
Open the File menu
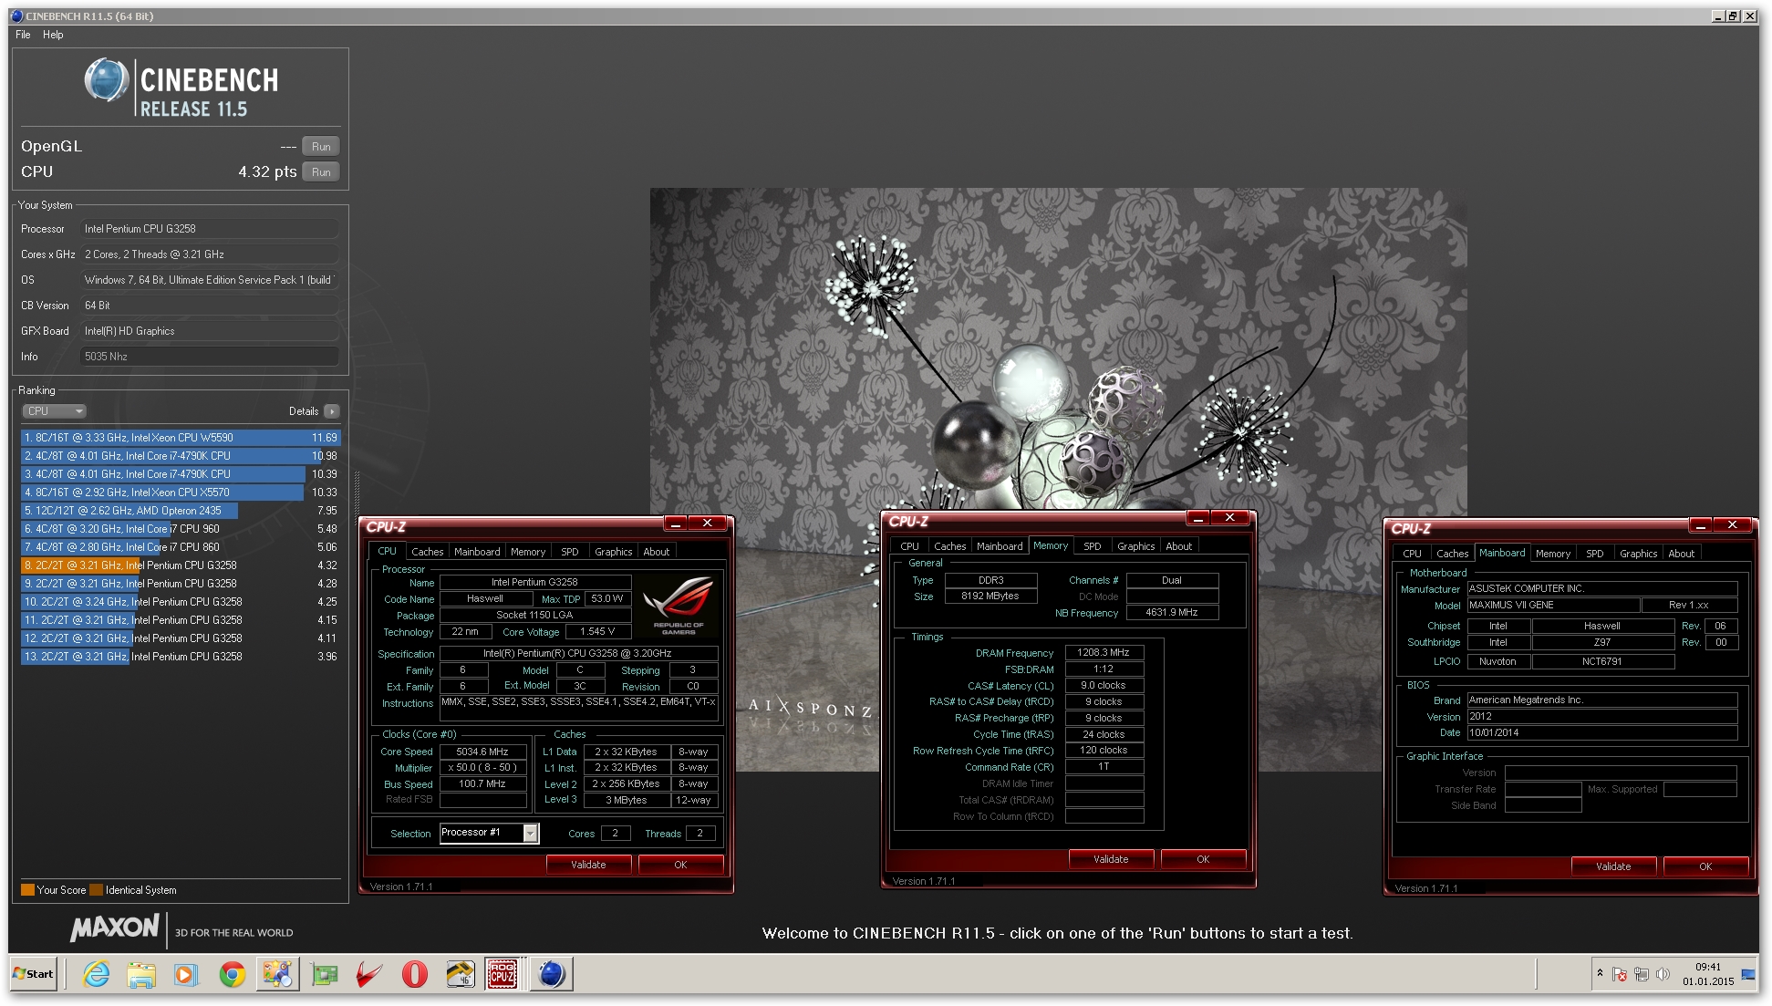tap(23, 35)
